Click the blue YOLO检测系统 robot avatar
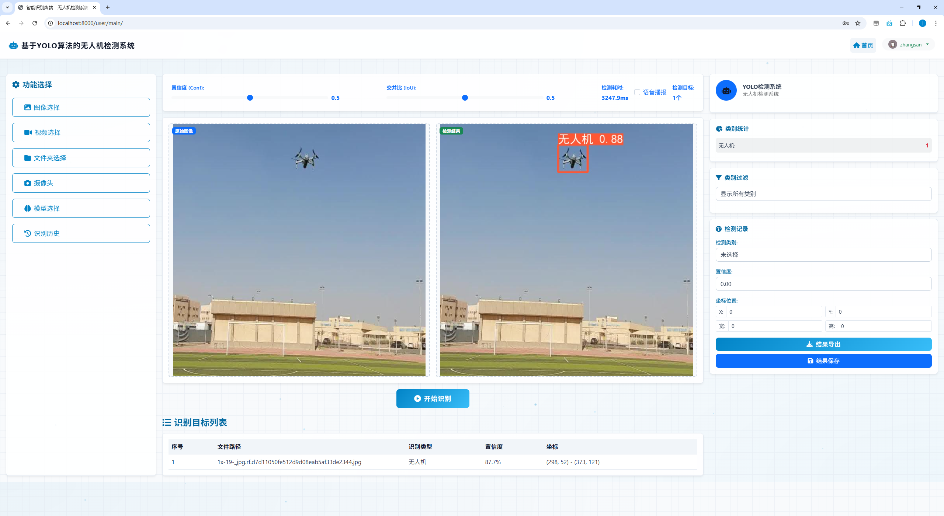This screenshot has height=516, width=944. pyautogui.click(x=726, y=90)
